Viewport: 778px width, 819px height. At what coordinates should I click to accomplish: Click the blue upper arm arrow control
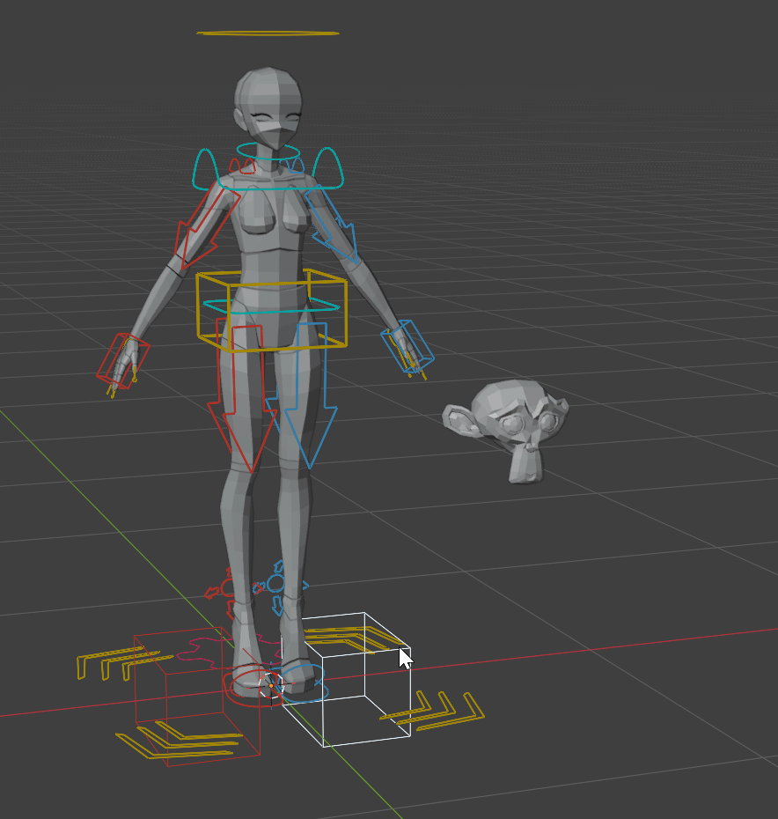[x=332, y=224]
